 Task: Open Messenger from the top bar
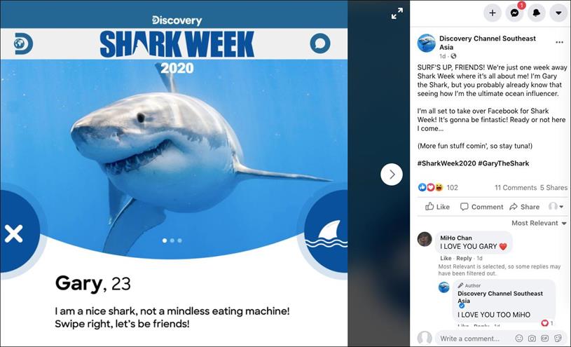pos(515,13)
